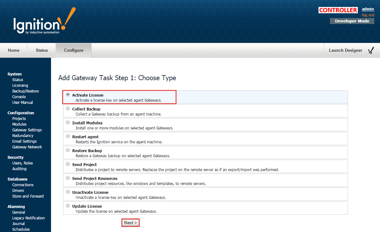Open database Connections link
The image size is (380, 232).
tap(23, 185)
